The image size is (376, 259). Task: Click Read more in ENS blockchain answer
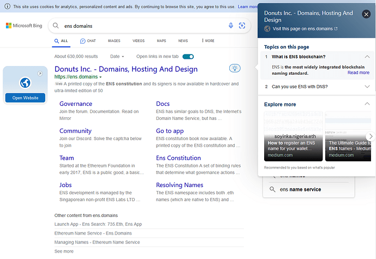359,73
